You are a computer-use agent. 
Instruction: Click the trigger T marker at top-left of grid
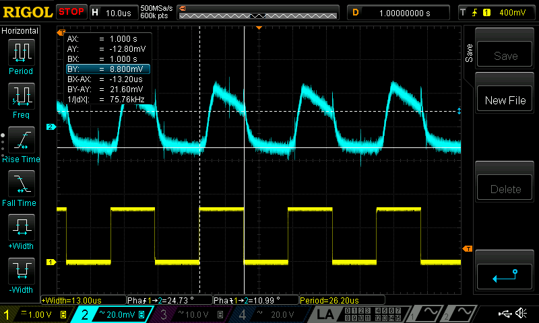pyautogui.click(x=61, y=32)
